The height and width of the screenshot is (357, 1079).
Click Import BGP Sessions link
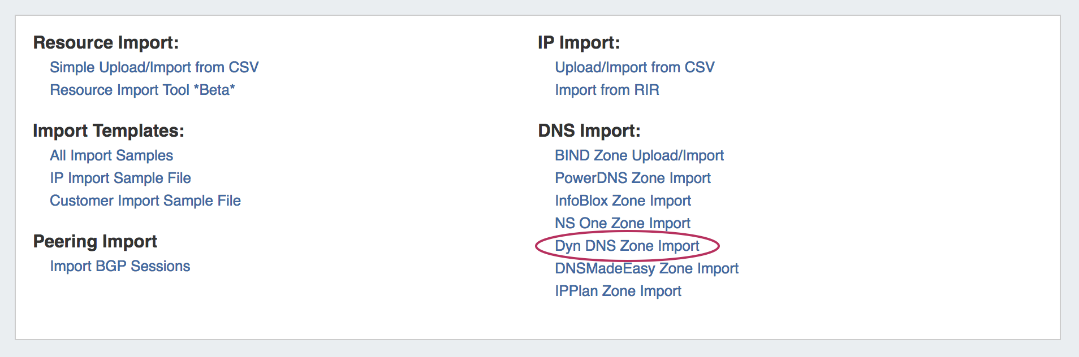click(x=120, y=266)
